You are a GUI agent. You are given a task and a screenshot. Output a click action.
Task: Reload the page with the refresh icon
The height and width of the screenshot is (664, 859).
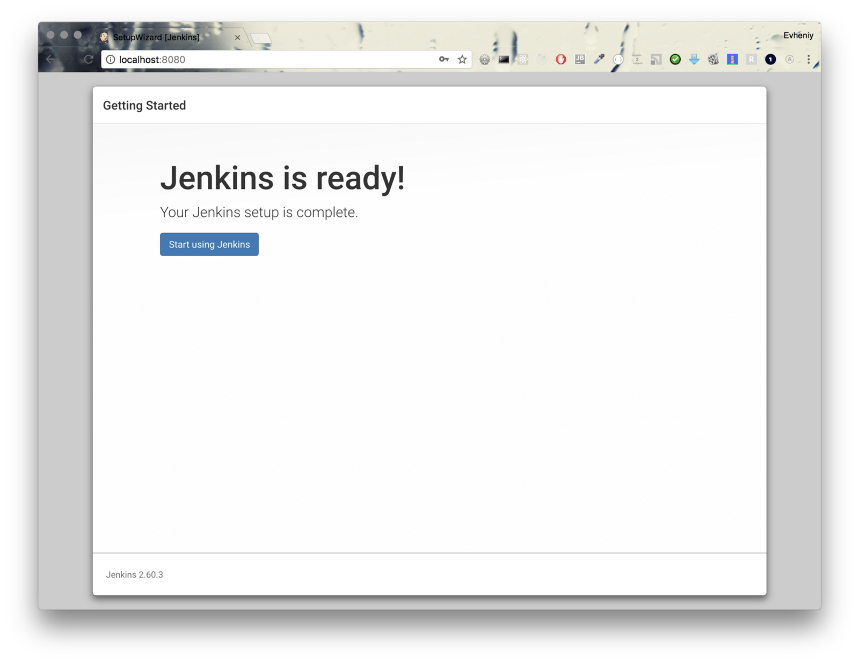coord(89,60)
